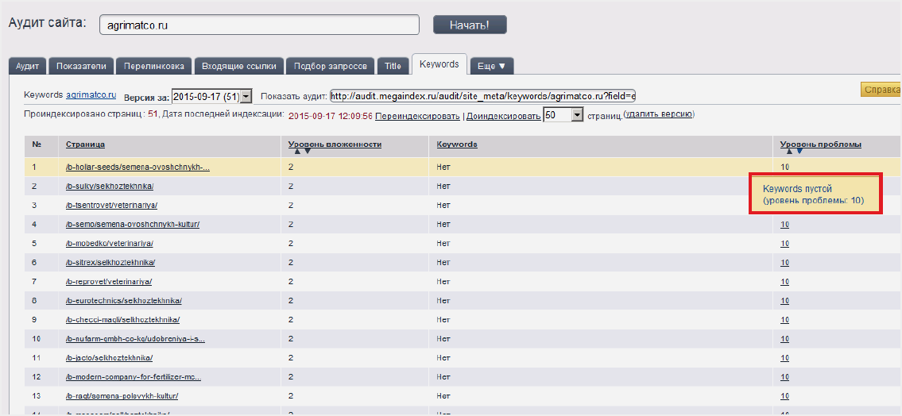This screenshot has height=416, width=902.
Task: Click the Переиндексировать link
Action: click(x=418, y=116)
